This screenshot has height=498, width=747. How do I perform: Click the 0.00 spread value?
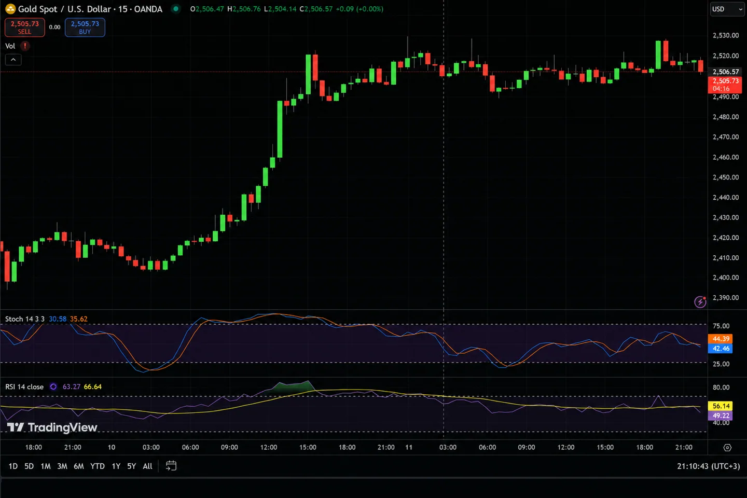pyautogui.click(x=54, y=27)
